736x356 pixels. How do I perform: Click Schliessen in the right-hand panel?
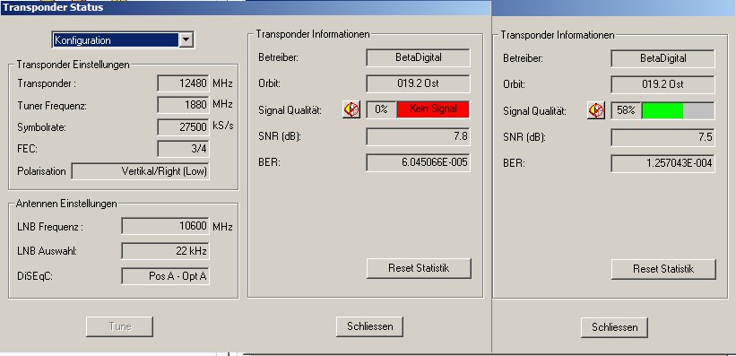[614, 327]
